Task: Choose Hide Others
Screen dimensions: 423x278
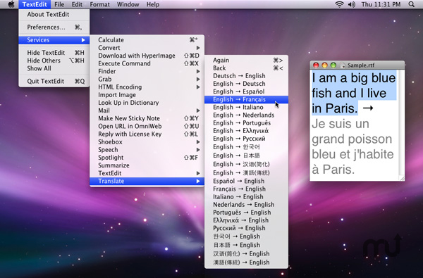Action: (x=54, y=61)
